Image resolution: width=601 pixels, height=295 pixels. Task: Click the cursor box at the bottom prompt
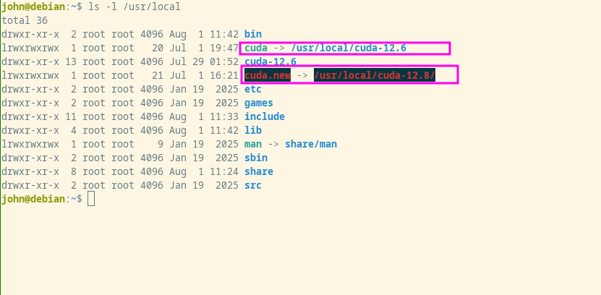(x=91, y=199)
